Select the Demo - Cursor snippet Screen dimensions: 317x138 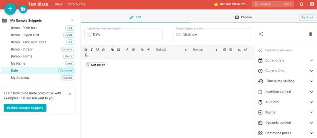(38, 49)
